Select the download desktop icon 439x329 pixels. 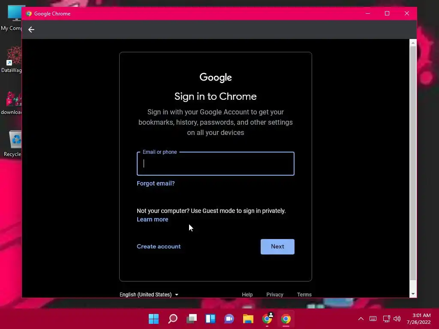[x=11, y=103]
